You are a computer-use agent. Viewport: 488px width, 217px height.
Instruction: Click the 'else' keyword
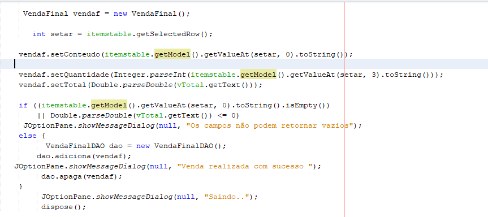point(28,136)
